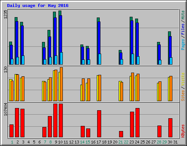The width and height of the screenshot is (187, 146).
Task: Click the red KBytes bar for day 10
Action: [x=61, y=120]
